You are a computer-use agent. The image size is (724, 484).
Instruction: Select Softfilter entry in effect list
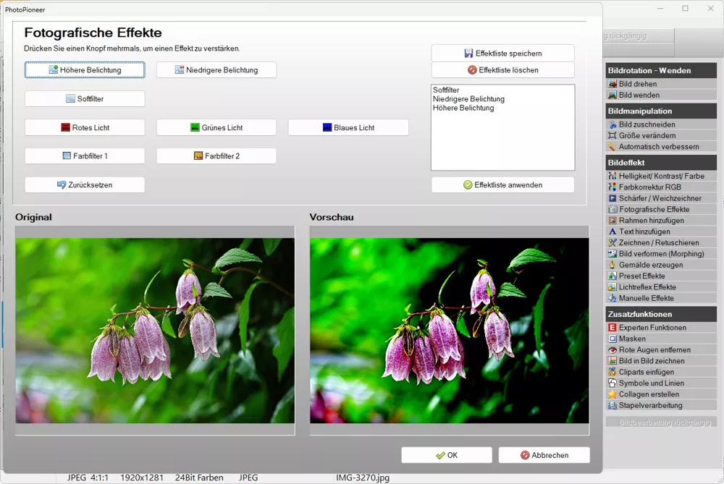click(x=446, y=90)
